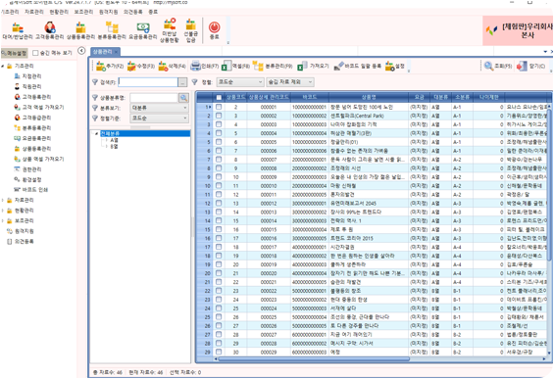Click the 상품분류명 input field
The image size is (554, 379).
click(x=154, y=98)
